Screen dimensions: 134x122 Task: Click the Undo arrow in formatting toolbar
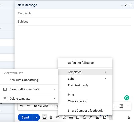(22, 106)
